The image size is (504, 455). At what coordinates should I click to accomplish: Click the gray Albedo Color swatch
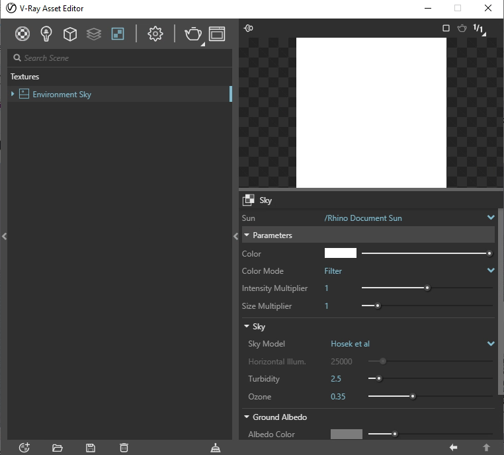347,434
